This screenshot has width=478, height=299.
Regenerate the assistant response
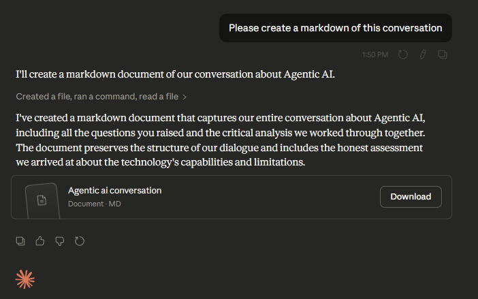(x=79, y=241)
